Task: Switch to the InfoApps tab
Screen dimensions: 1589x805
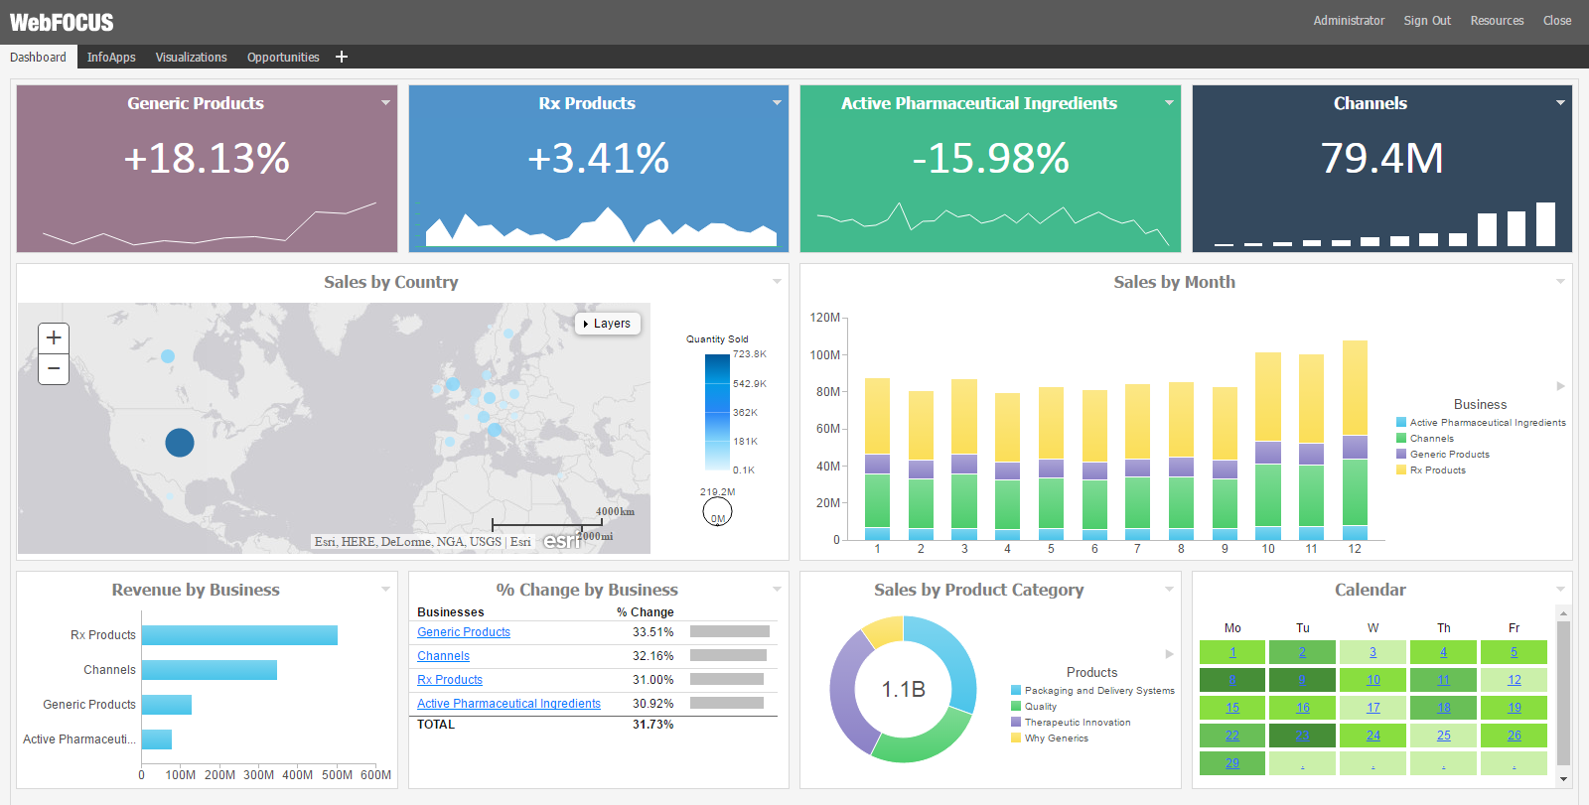Action: click(111, 58)
